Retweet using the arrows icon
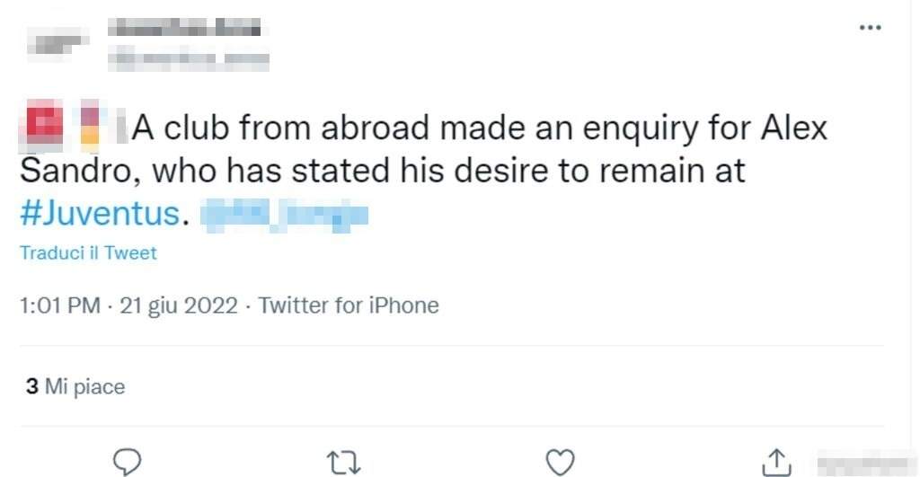The height and width of the screenshot is (477, 920). click(x=344, y=463)
